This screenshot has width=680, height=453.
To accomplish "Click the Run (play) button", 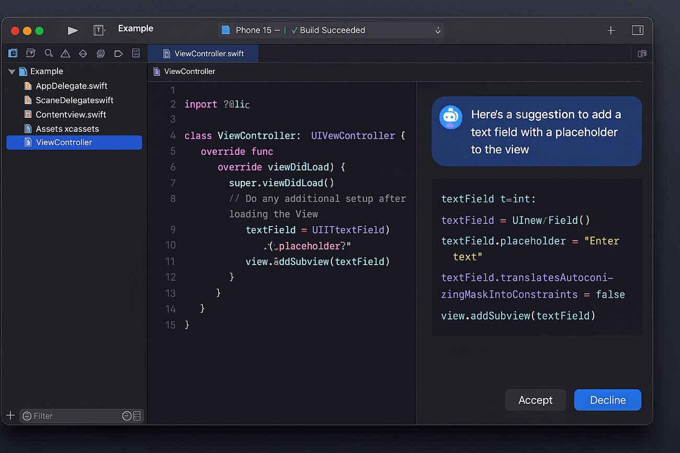I will point(73,30).
